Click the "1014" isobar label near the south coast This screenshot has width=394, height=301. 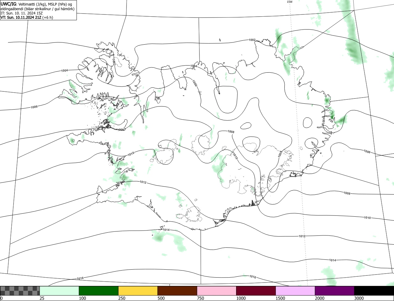166,230
